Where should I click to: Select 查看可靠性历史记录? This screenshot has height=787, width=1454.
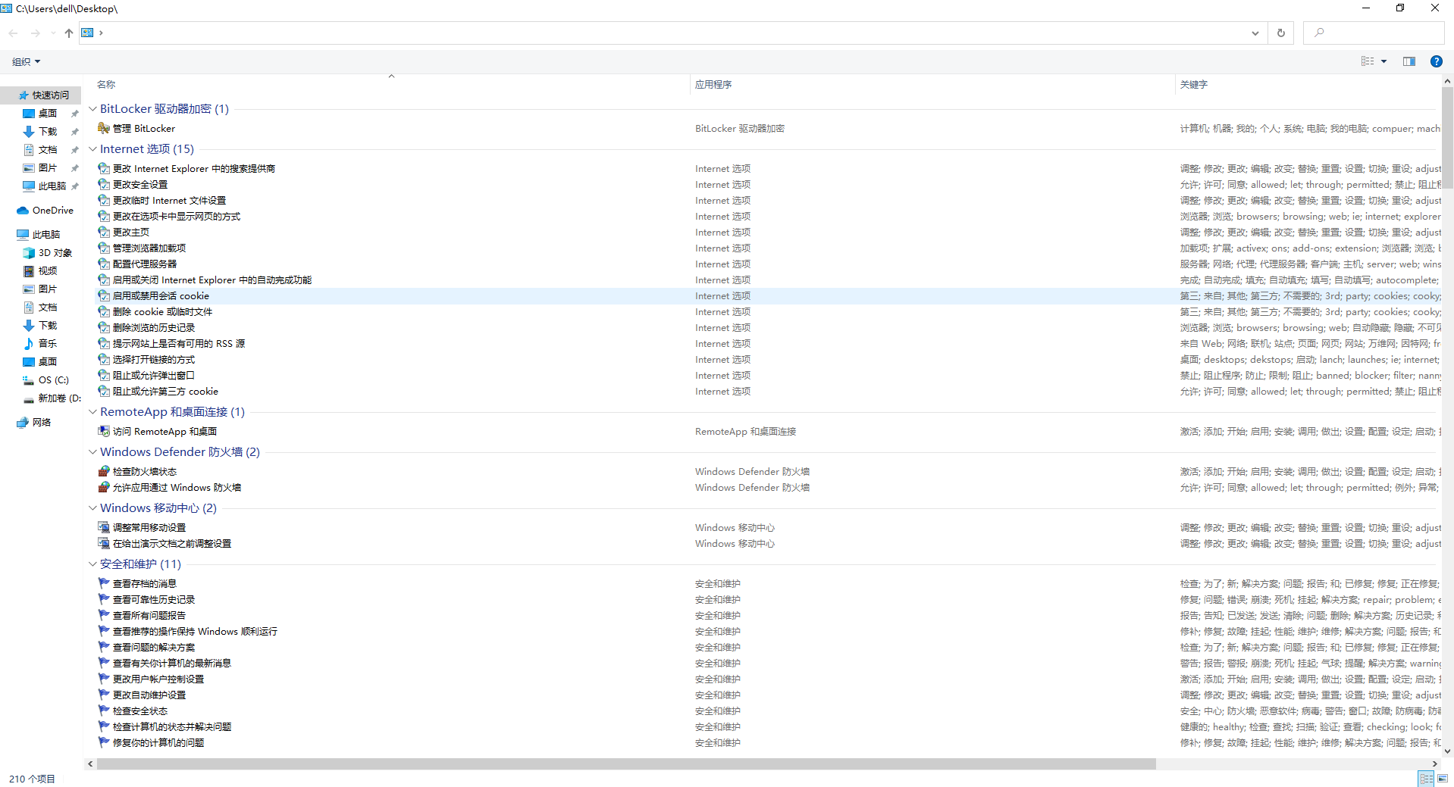[154, 599]
